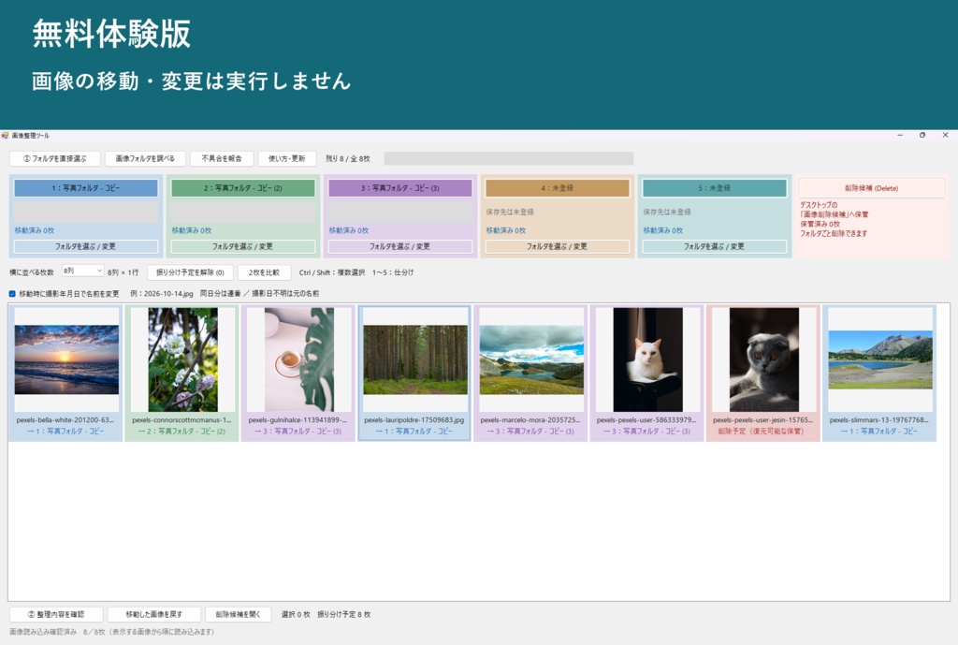Click file name pexels-pexels-user-586333979...
The width and height of the screenshot is (958, 645).
tap(646, 420)
